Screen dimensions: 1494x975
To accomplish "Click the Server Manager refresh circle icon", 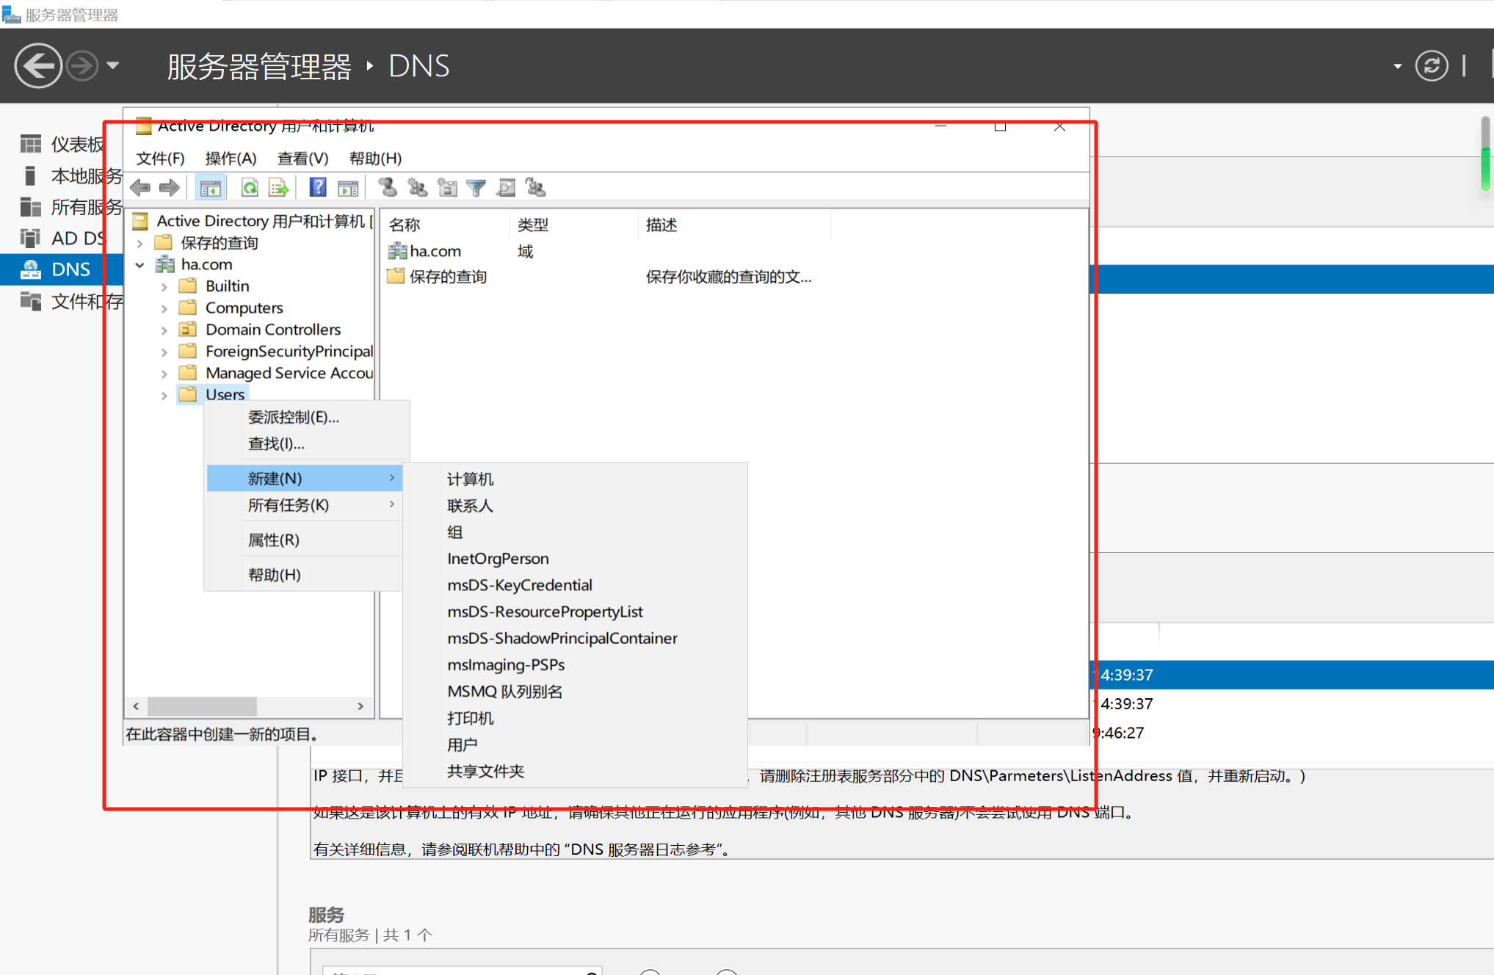I will 1432,66.
